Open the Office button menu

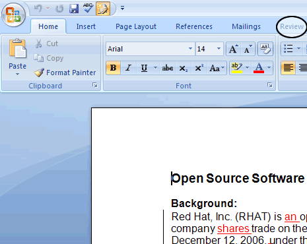click(x=13, y=15)
